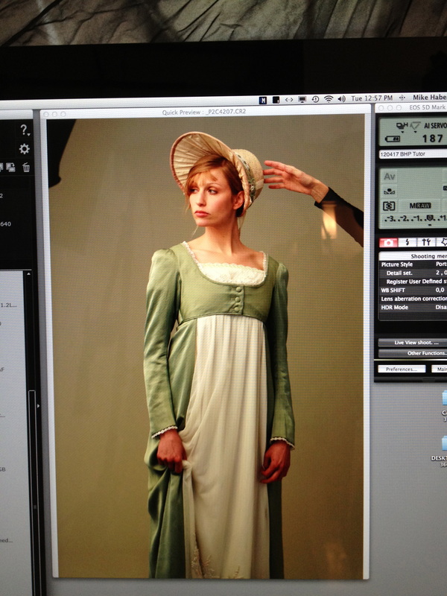The height and width of the screenshot is (596, 447).
Task: Open the Detail set. row
Action: pyautogui.click(x=413, y=273)
